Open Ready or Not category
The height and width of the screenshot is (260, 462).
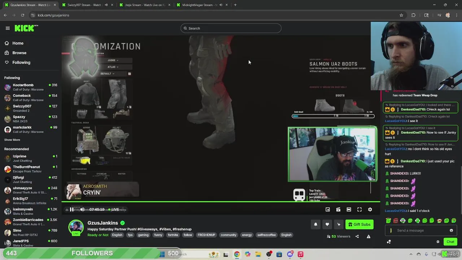click(98, 235)
